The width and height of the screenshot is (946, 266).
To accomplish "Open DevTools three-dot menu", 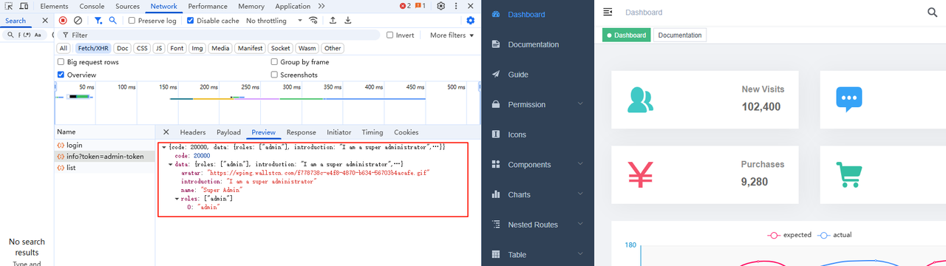I will pyautogui.click(x=457, y=7).
